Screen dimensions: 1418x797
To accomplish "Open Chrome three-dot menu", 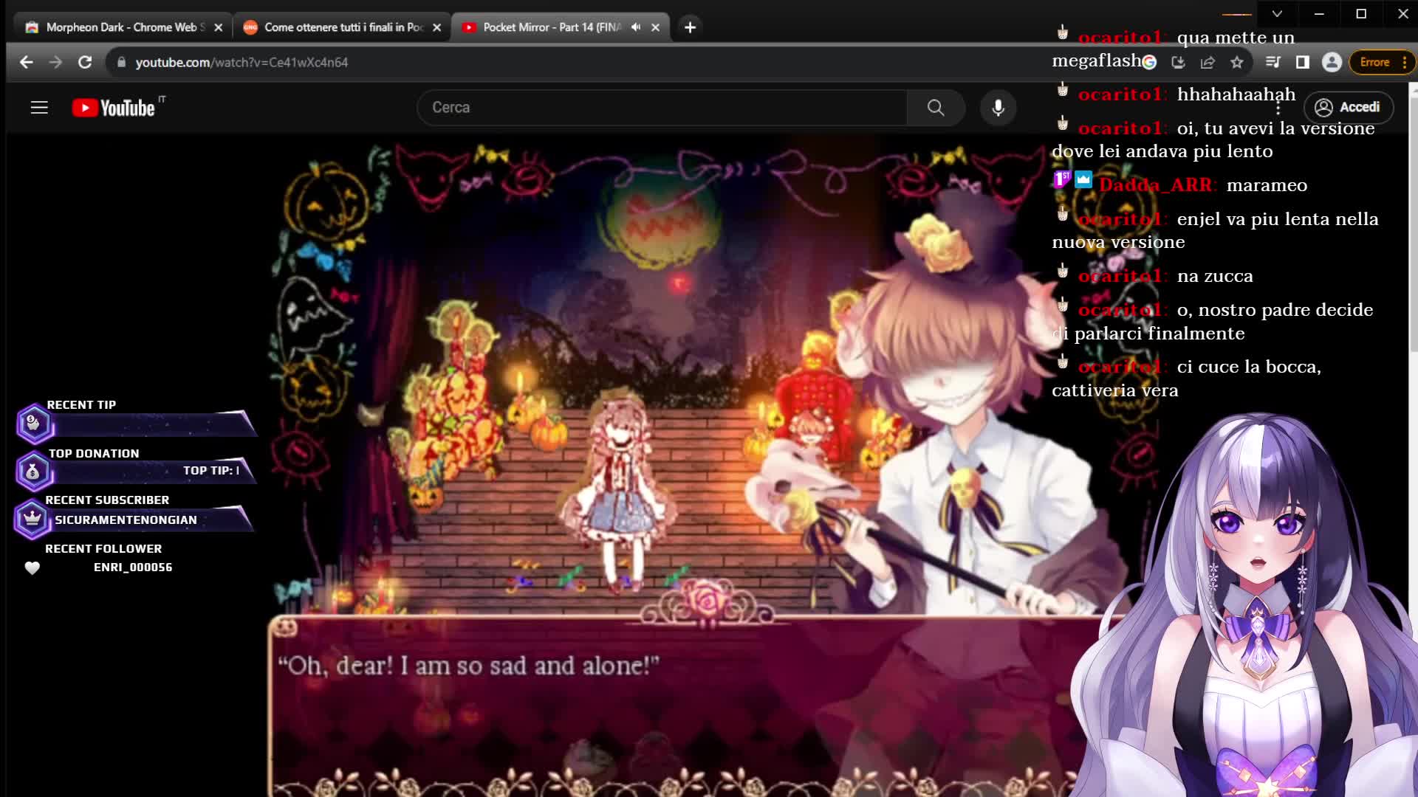I will [x=1405, y=63].
